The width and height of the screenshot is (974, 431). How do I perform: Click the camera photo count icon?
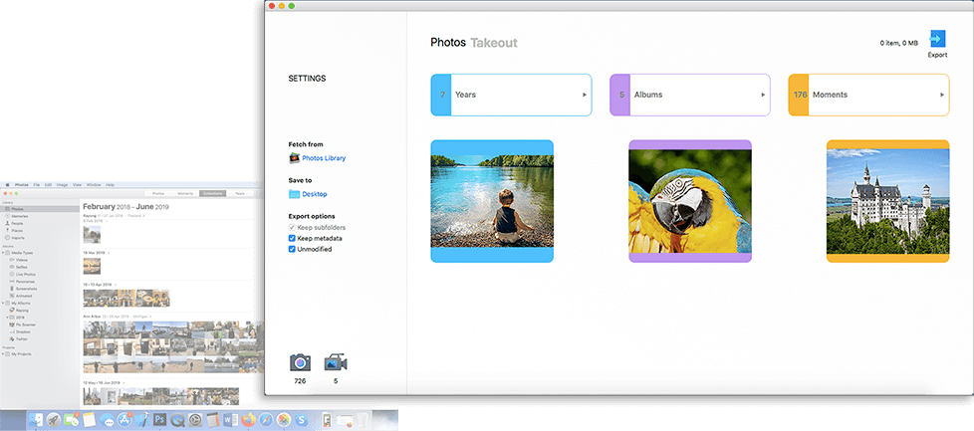click(x=300, y=362)
